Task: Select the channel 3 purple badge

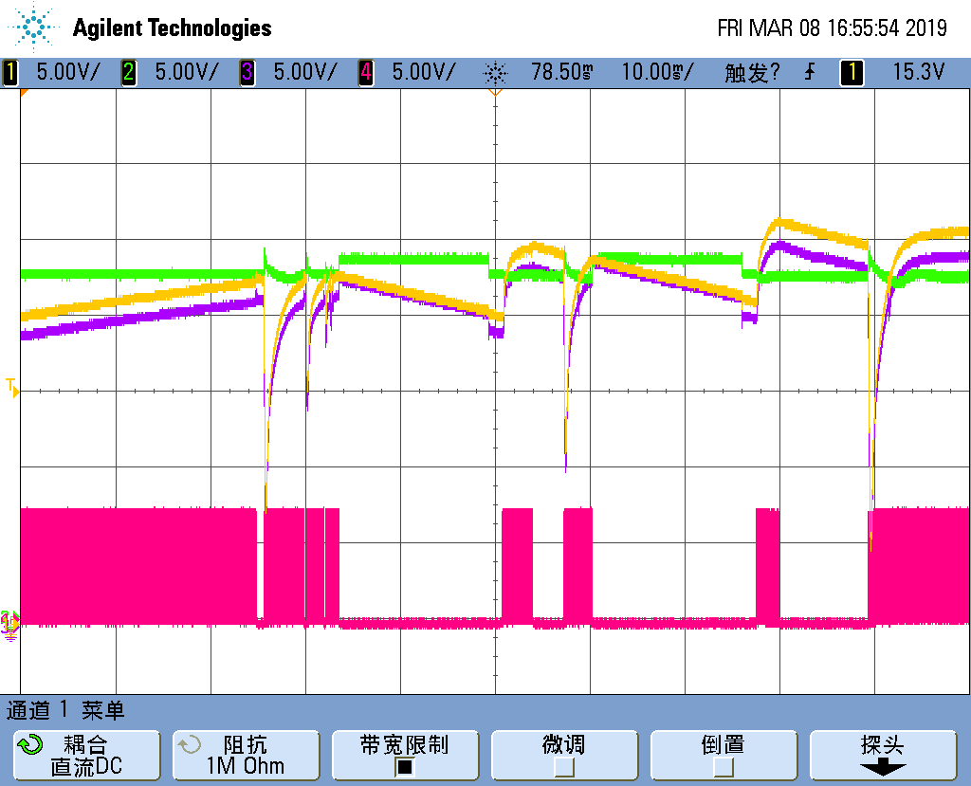Action: tap(247, 72)
